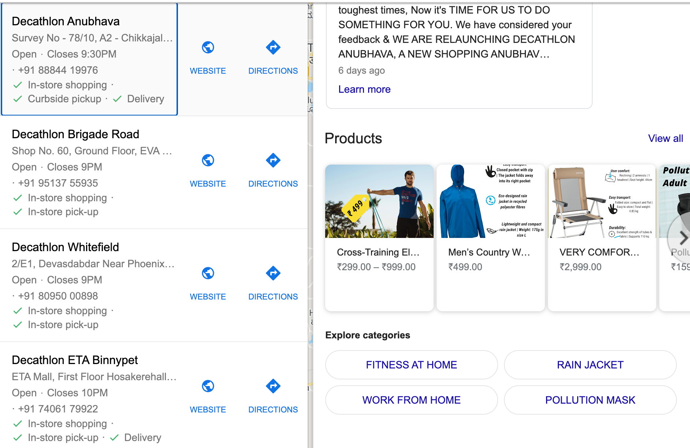
Task: Open website globe icon for Decathlon Anubhava
Action: coord(208,47)
